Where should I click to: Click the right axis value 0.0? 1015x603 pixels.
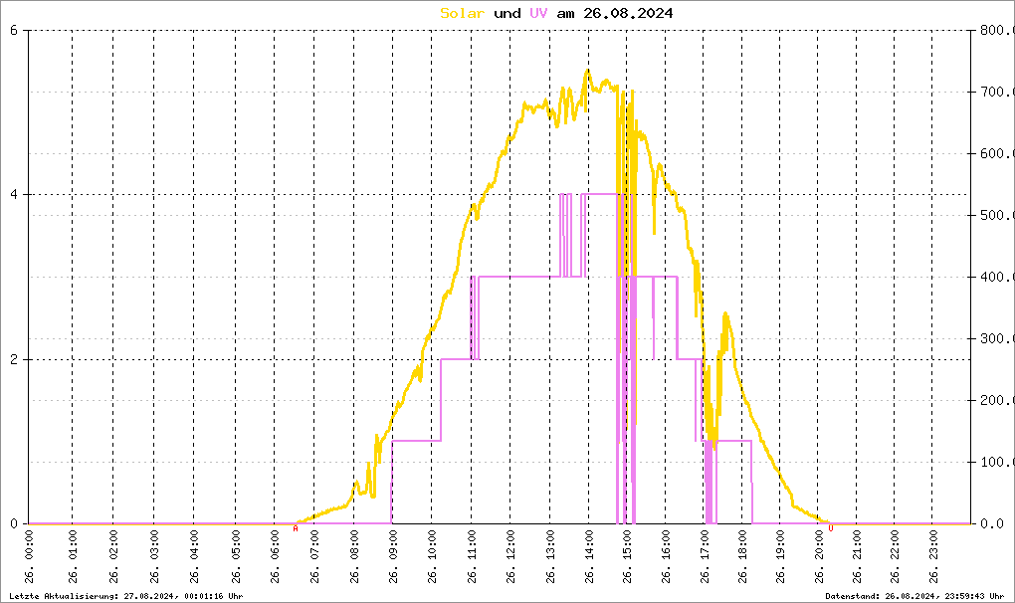[992, 524]
